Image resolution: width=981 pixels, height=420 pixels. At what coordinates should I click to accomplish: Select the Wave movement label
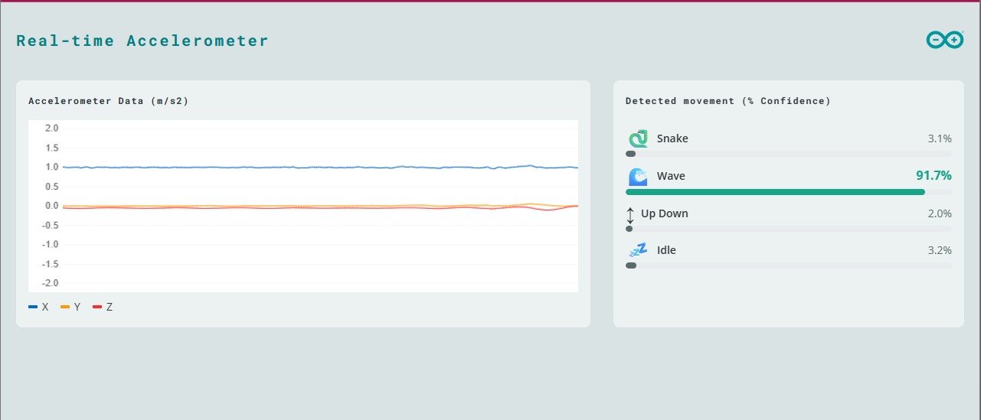tap(671, 176)
